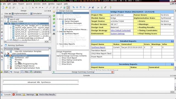Image resolution: width=176 pixels, height=99 pixels.
Task: Select the Implementation view radio button
Action: (x=10, y=13)
